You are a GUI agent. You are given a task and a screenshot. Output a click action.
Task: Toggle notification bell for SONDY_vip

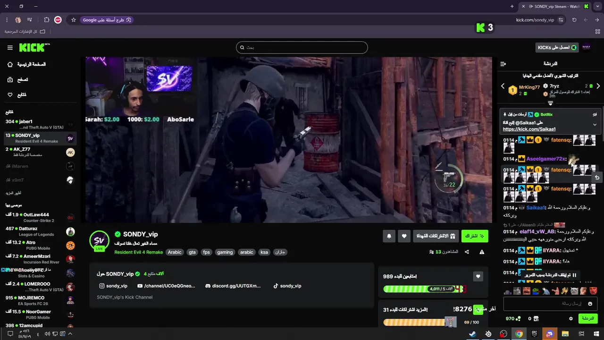(x=389, y=236)
